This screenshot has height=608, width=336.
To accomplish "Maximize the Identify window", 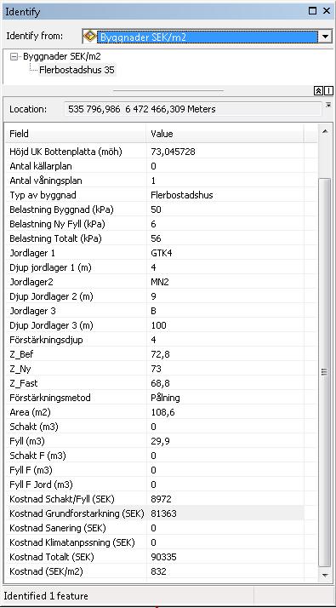I will [x=312, y=11].
